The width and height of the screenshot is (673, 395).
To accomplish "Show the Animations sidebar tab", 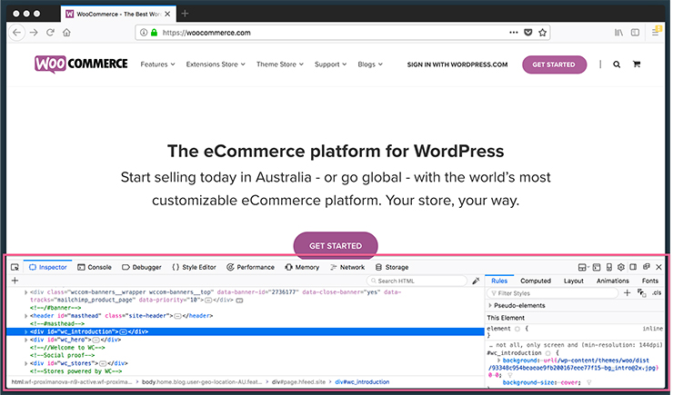I will pos(612,281).
